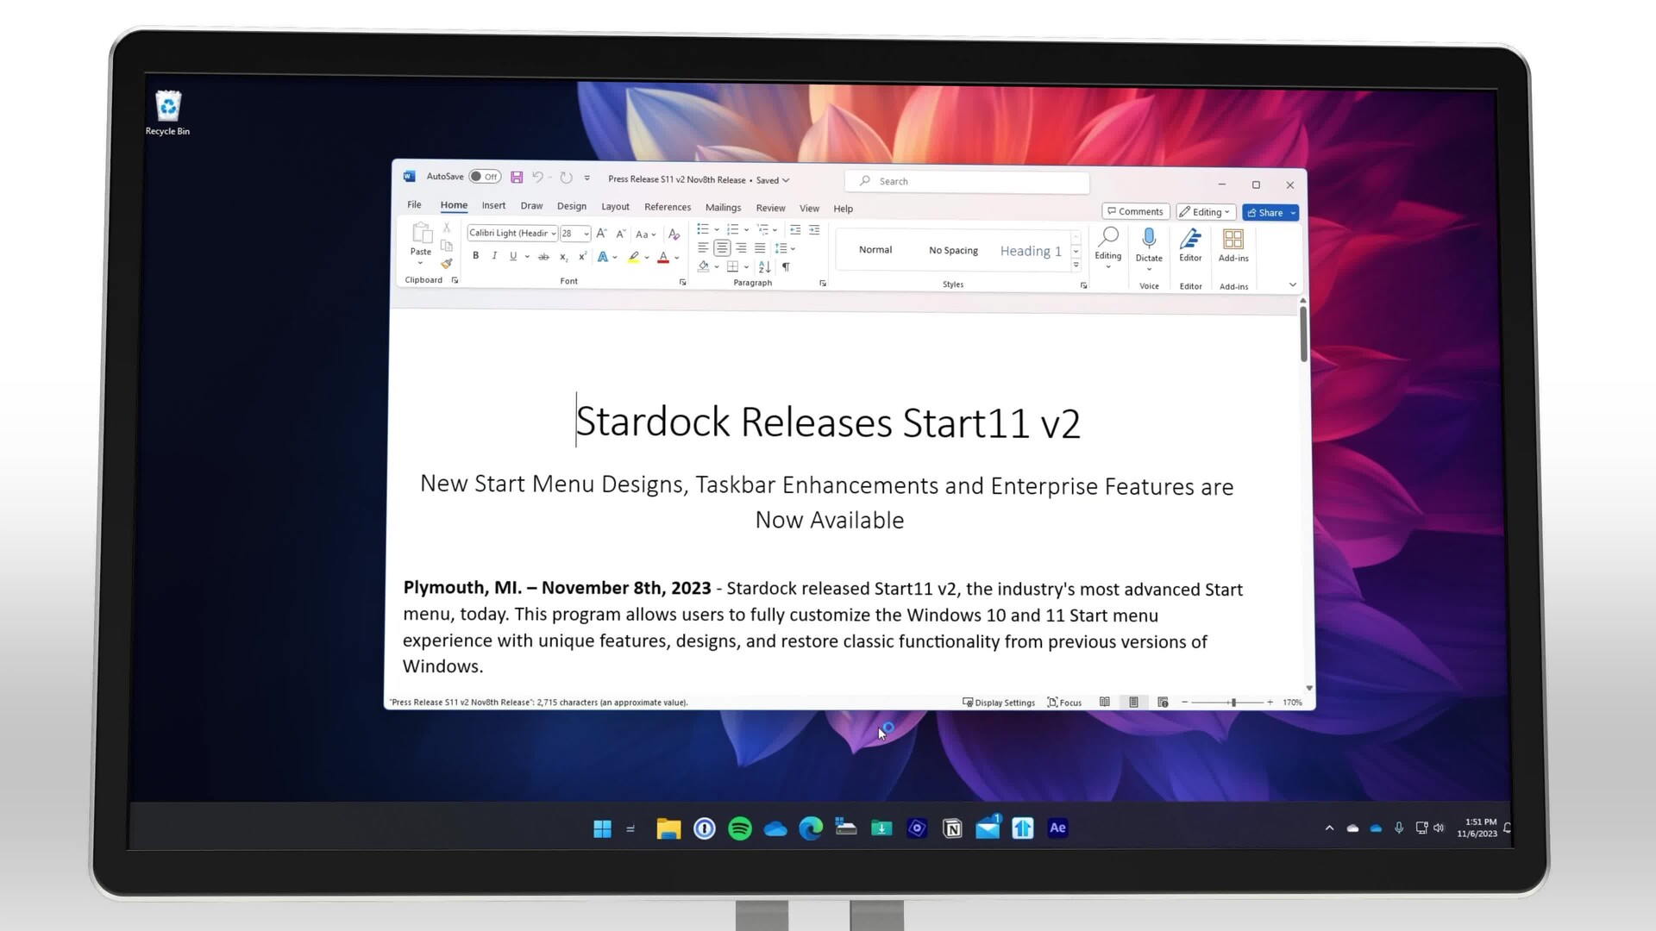Viewport: 1656px width, 931px height.
Task: Click the Save icon in title bar
Action: tap(517, 178)
